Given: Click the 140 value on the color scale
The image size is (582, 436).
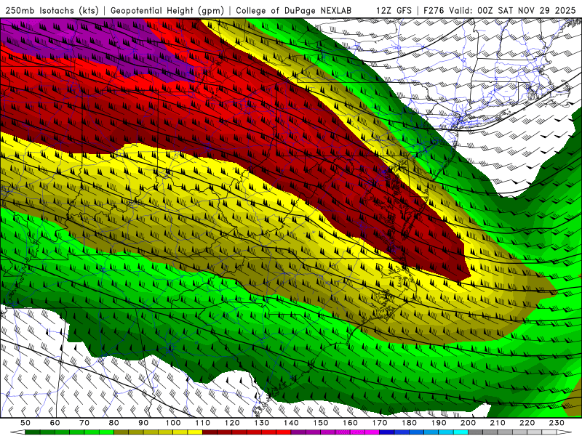Looking at the screenshot, I should (291, 423).
